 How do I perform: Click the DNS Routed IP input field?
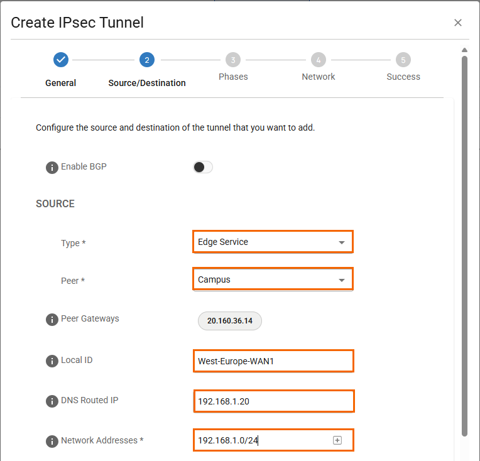(x=272, y=401)
